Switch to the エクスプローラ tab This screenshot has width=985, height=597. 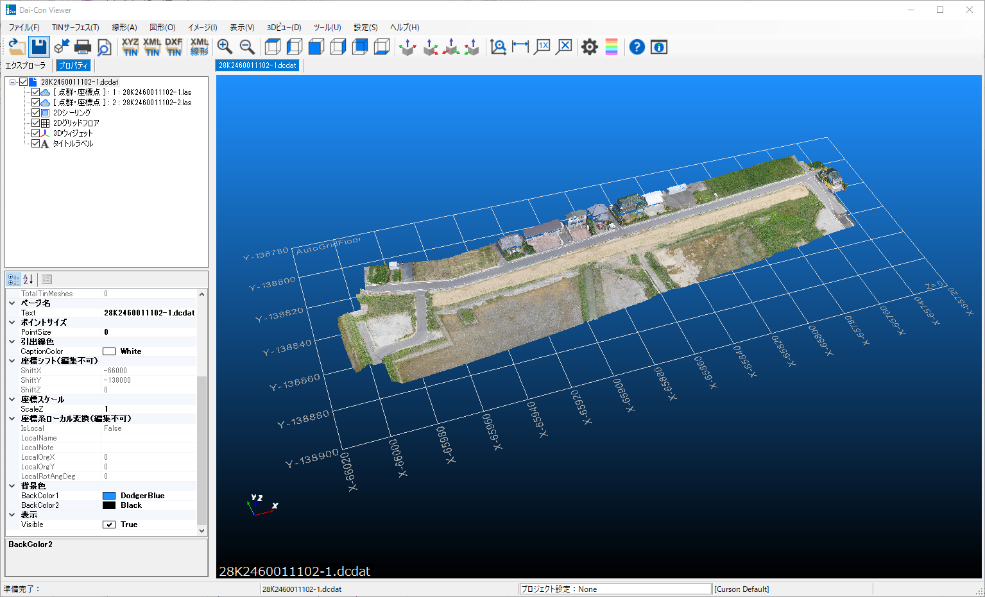(x=26, y=65)
